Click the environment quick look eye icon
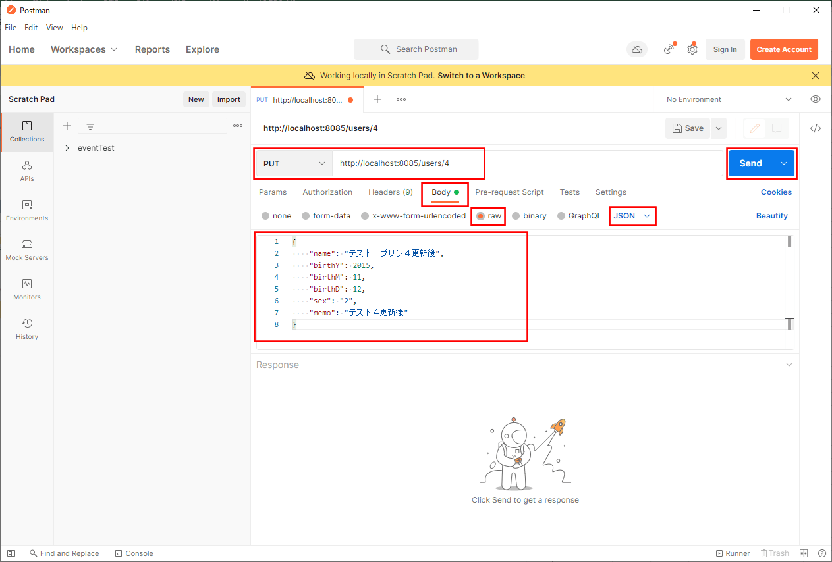The image size is (832, 562). [816, 99]
